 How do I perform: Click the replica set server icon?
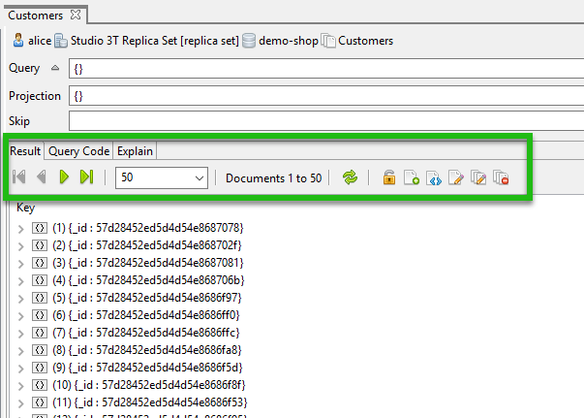point(61,41)
